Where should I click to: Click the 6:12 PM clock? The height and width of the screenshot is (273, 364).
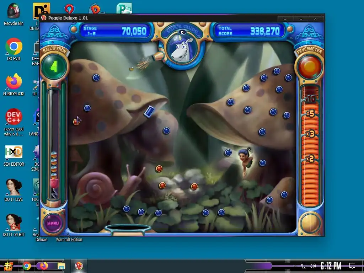coord(331,266)
